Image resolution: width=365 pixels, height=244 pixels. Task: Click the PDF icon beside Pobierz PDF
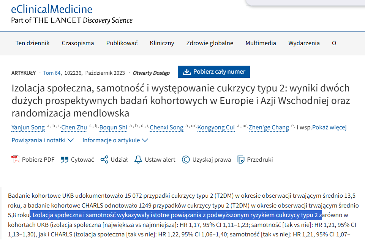[x=16, y=159]
